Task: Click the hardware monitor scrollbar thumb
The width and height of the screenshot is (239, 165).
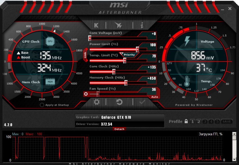Action: click(234, 138)
